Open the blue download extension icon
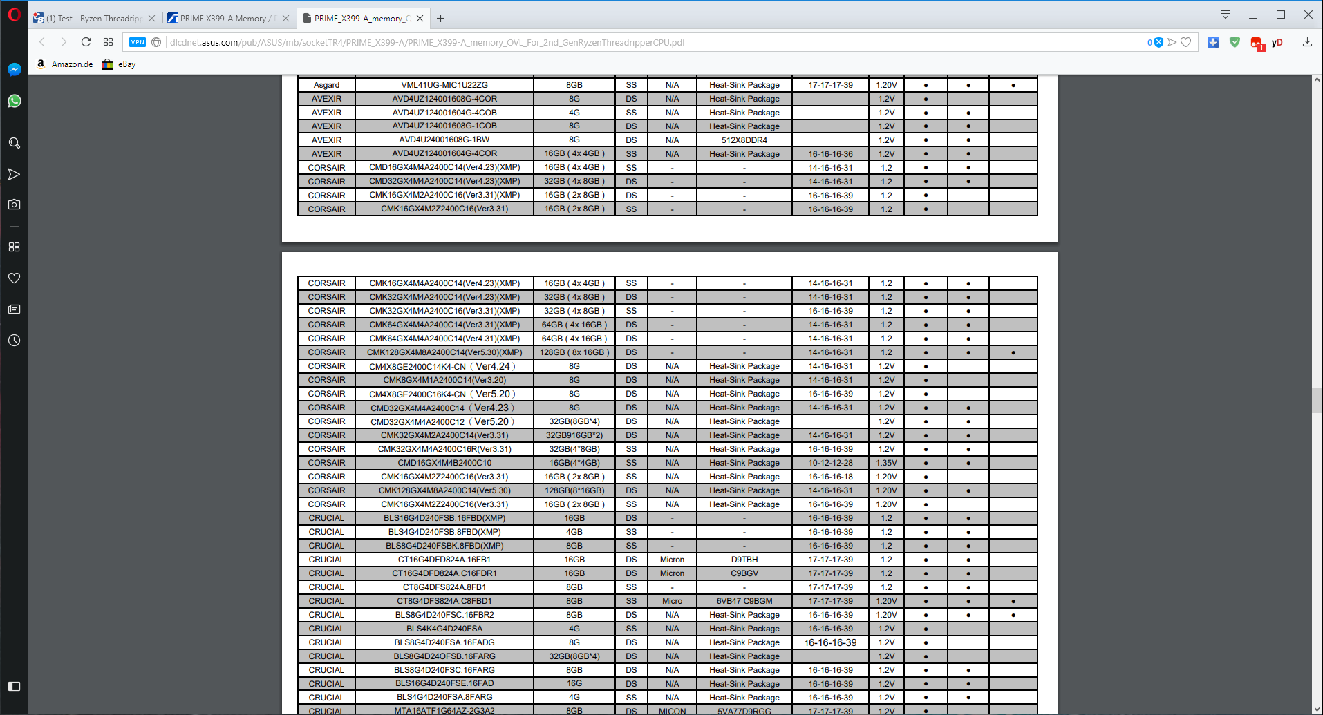The width and height of the screenshot is (1323, 715). pyautogui.click(x=1213, y=42)
